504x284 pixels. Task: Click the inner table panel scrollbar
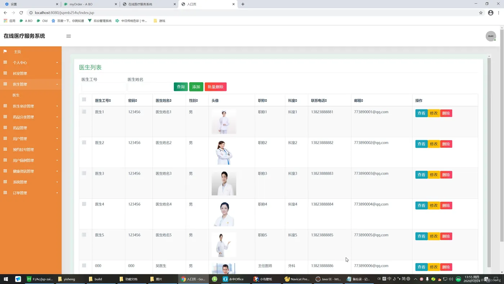(489, 162)
